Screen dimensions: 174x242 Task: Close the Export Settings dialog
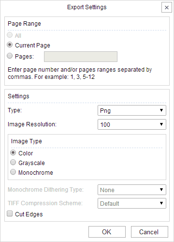point(167,7)
